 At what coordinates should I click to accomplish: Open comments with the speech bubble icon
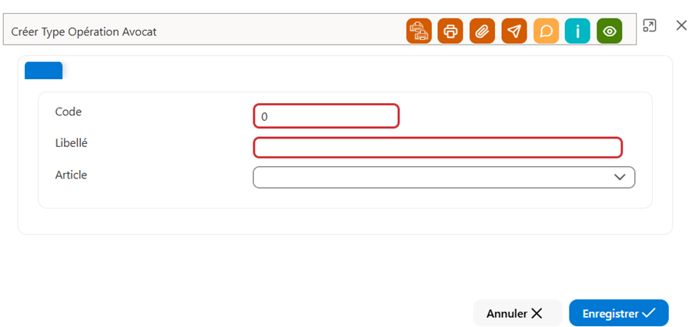546,31
